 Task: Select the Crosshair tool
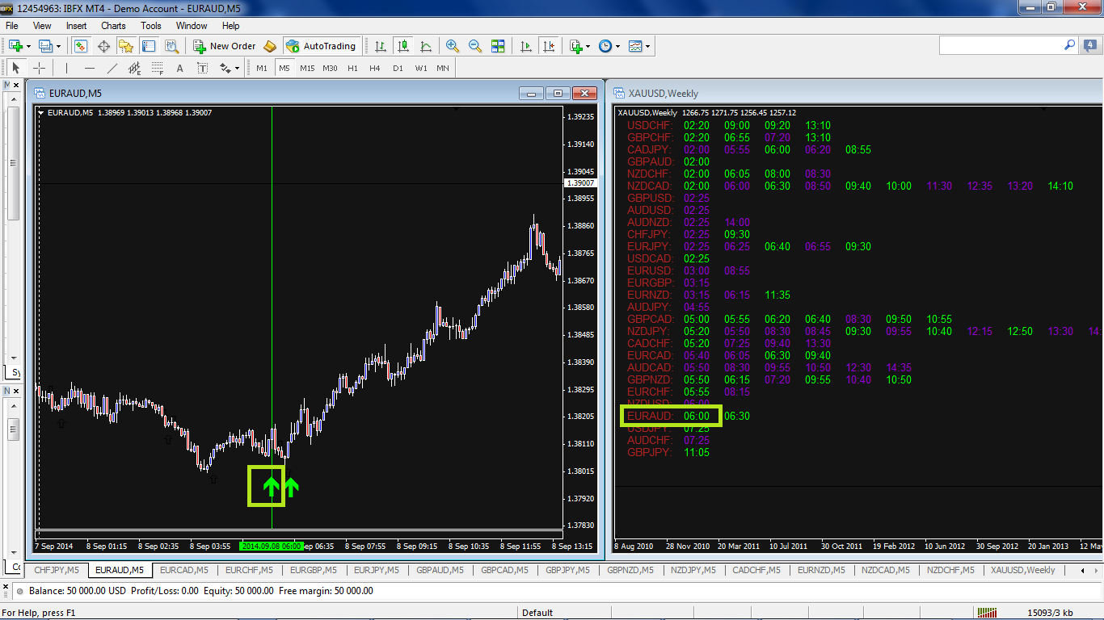pos(38,69)
